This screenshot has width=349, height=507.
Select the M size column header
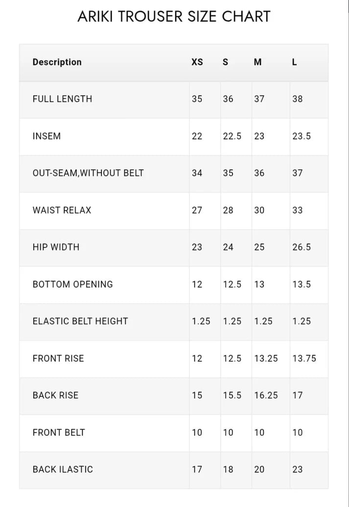(x=258, y=62)
